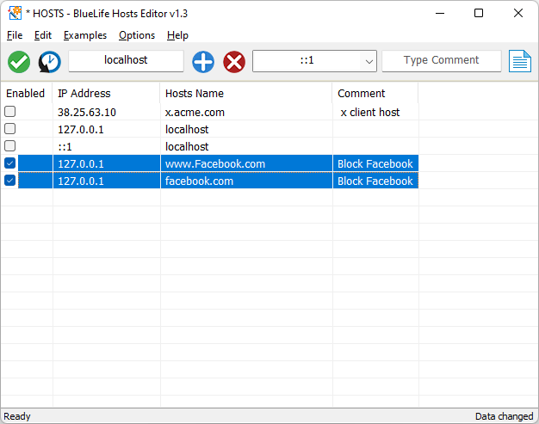
Task: Maximize the Hosts Editor window
Action: [479, 14]
